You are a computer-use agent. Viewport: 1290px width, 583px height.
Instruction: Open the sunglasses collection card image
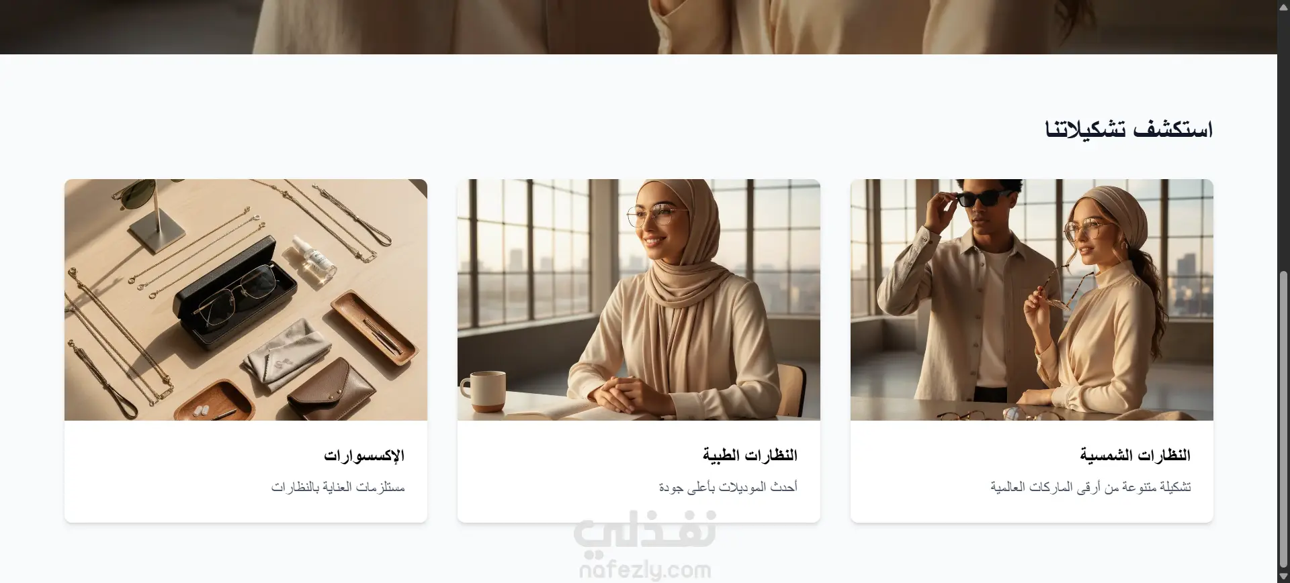click(1031, 299)
